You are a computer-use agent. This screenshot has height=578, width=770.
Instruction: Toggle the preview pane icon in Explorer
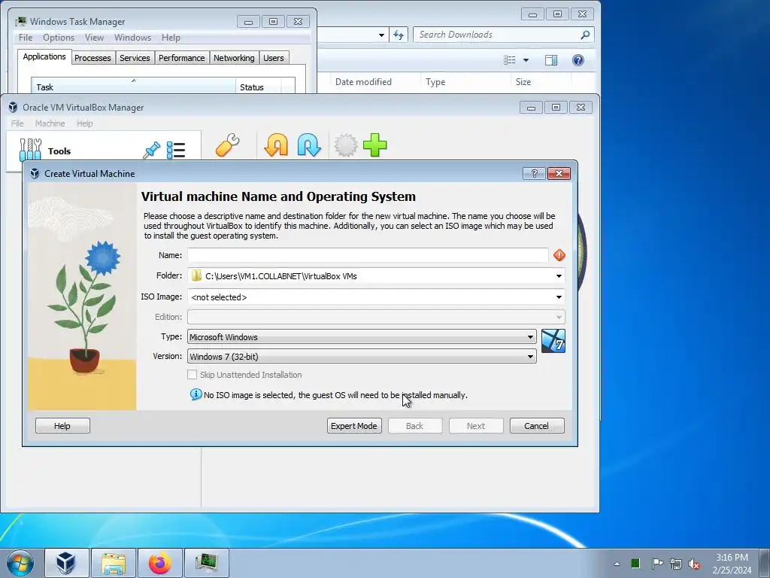point(551,60)
